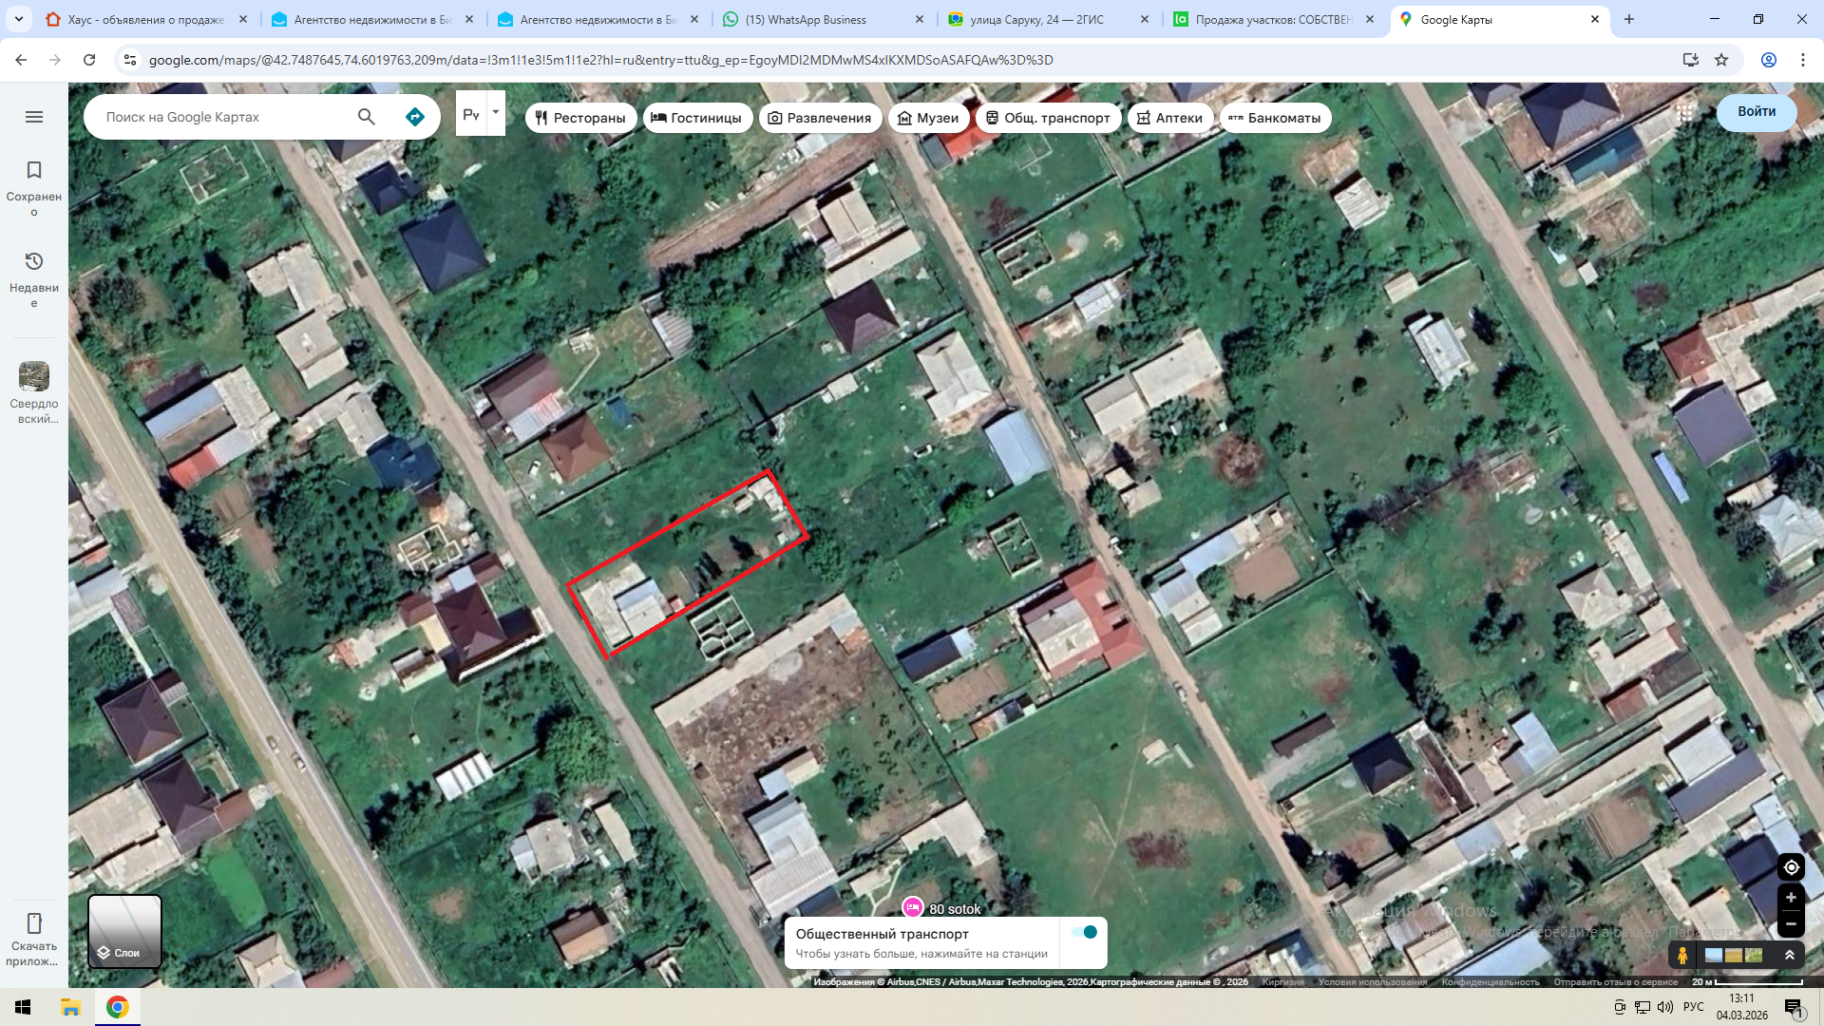Switch to WhatsApp Business tab
This screenshot has width=1824, height=1026.
click(x=806, y=19)
